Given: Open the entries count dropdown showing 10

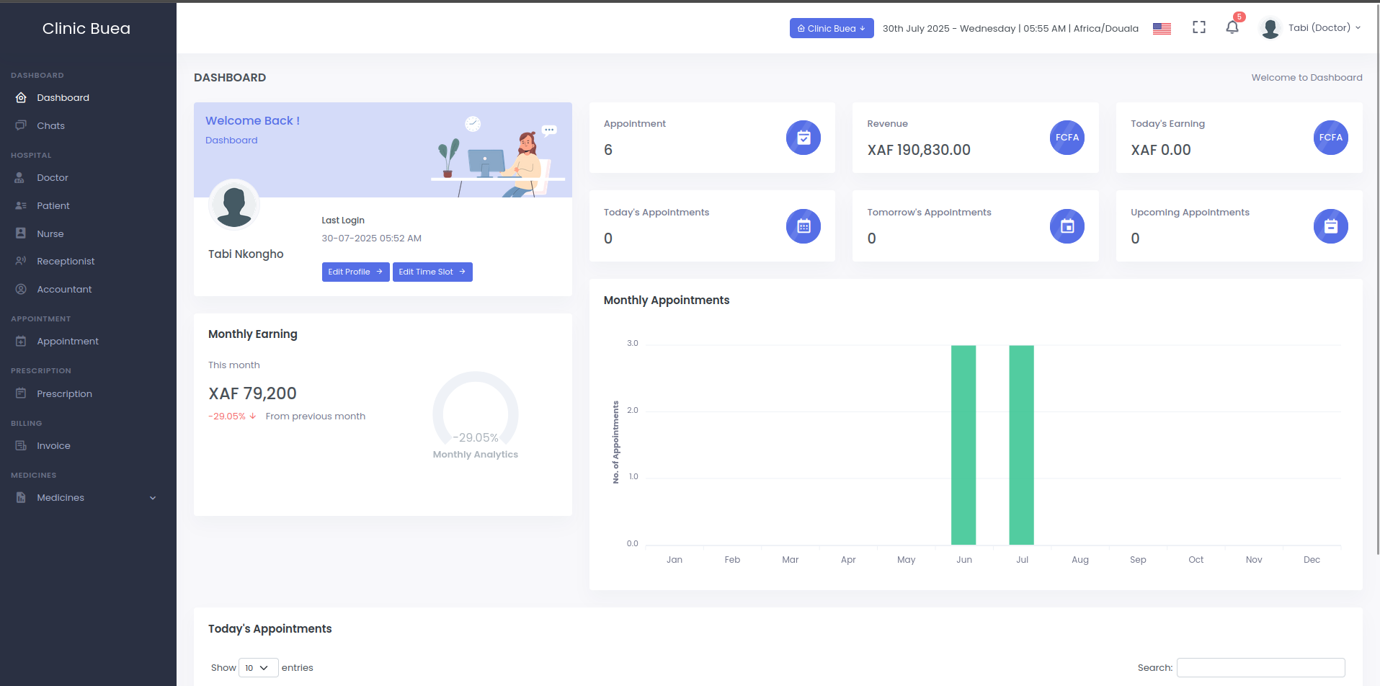Looking at the screenshot, I should point(257,667).
